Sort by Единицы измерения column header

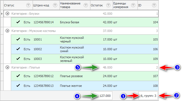point(121,5)
